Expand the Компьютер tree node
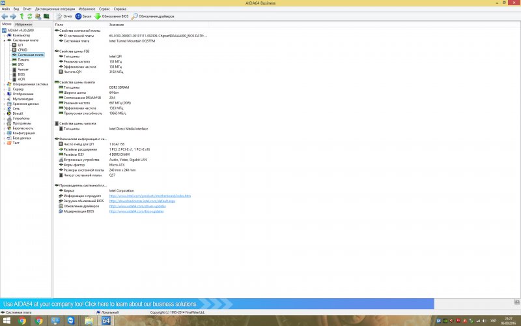Image resolution: width=521 pixels, height=326 pixels. pyautogui.click(x=3, y=35)
